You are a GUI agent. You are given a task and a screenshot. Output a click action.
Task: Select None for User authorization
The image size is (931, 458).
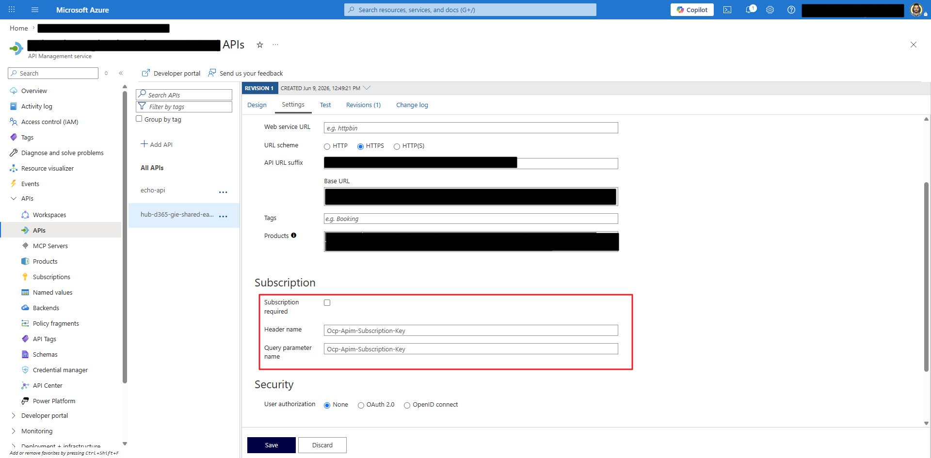[327, 405]
